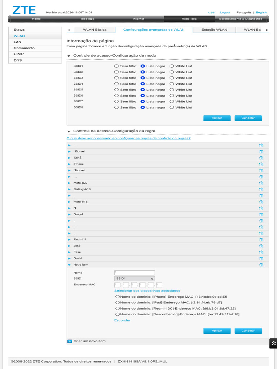Open the Status sidebar item
Image resolution: width=277 pixels, height=369 pixels.
point(35,30)
